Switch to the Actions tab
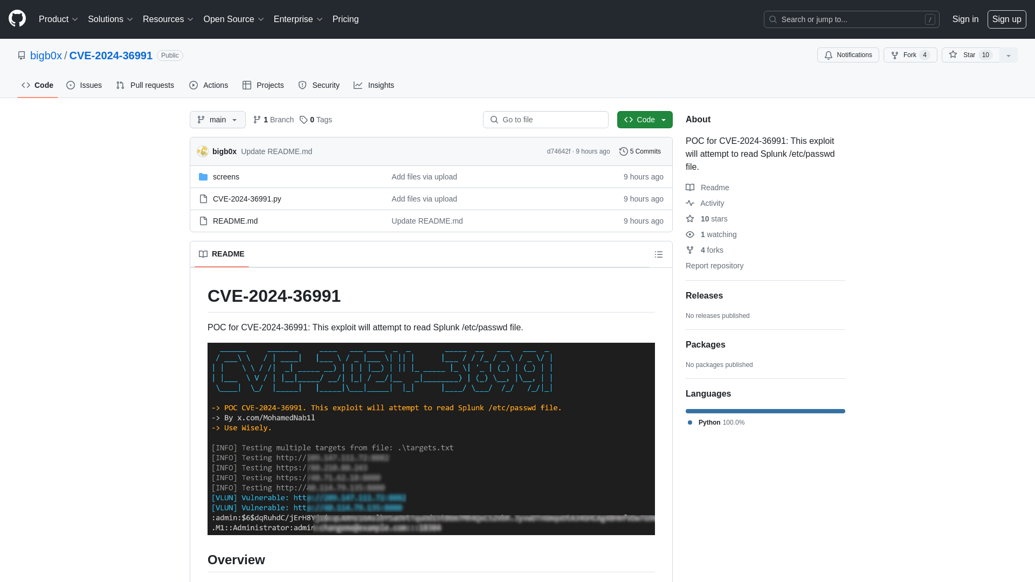 (208, 85)
